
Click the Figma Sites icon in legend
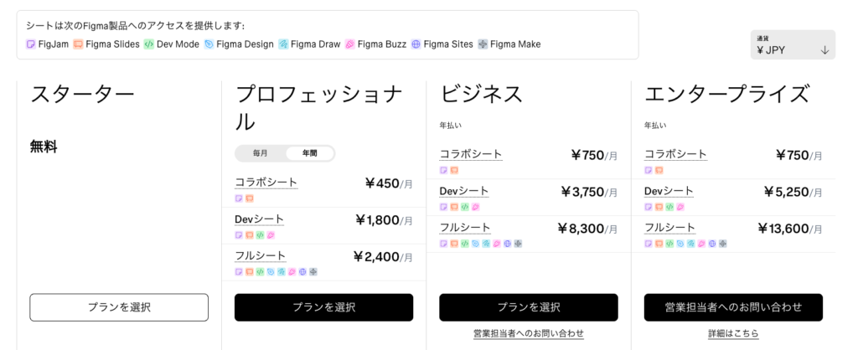click(416, 44)
